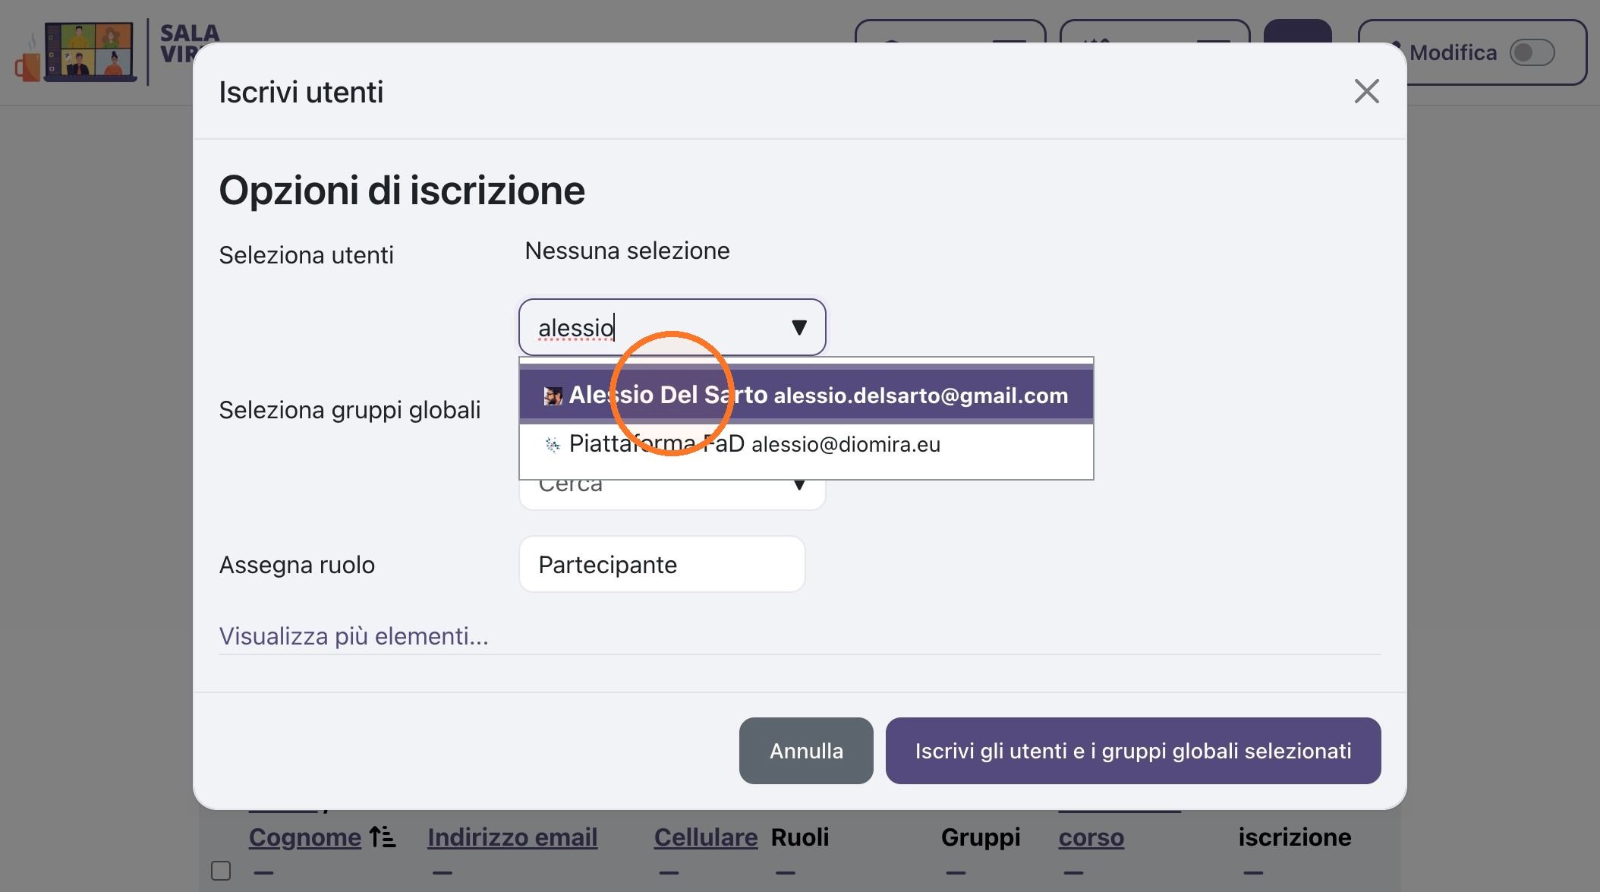Click Iscrivi gli utenti e gruppi globali selezionati
Viewport: 1600px width, 892px height.
[x=1133, y=751]
